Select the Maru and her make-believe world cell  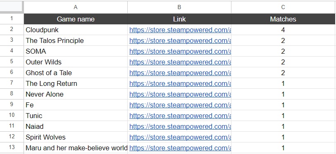[76, 148]
